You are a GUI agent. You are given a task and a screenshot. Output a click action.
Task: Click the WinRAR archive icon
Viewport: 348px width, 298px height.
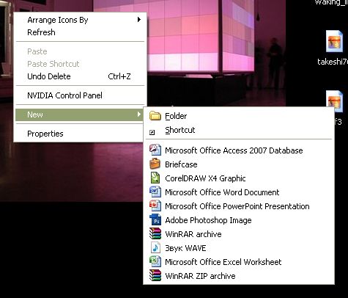[155, 233]
